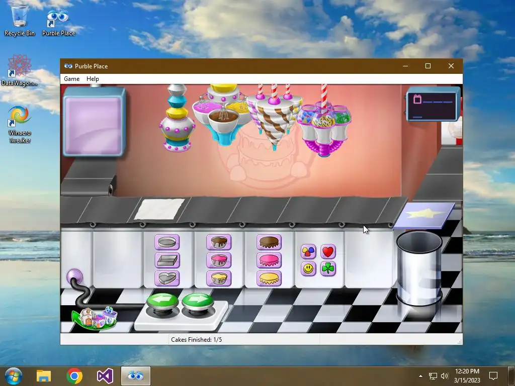Choose the vanilla yellow batter button
This screenshot has width=515, height=386.
click(x=219, y=278)
